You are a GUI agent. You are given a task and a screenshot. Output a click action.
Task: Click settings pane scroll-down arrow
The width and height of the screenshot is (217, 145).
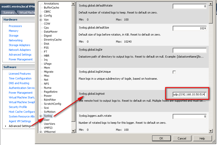point(211,131)
